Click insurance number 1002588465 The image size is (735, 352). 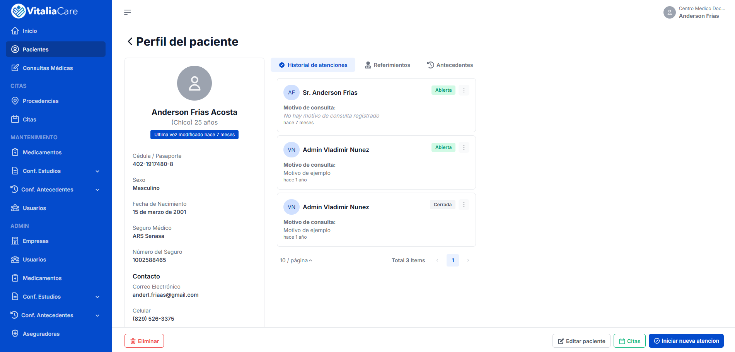point(149,260)
